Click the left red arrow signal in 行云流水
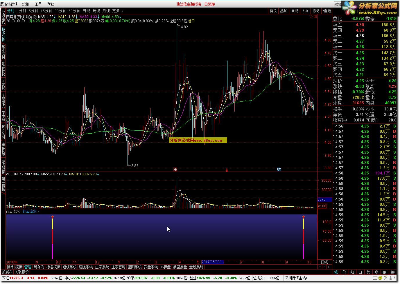Image resolution: width=400 pixels, height=284 pixels. tap(53, 217)
